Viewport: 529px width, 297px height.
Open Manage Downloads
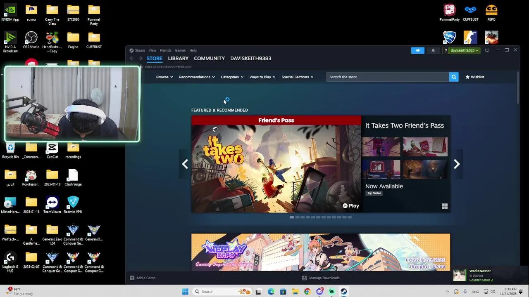pos(321,278)
